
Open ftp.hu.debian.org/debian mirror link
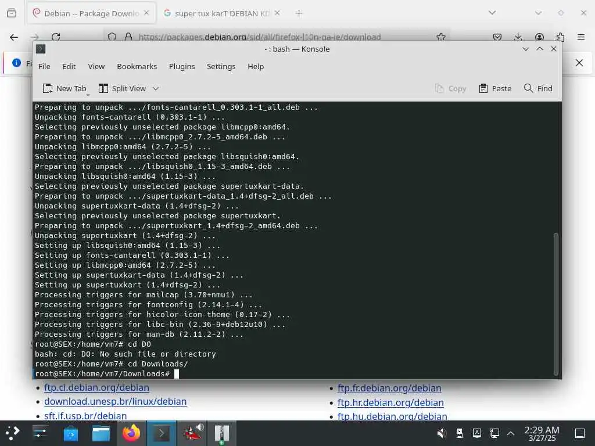pyautogui.click(x=392, y=416)
